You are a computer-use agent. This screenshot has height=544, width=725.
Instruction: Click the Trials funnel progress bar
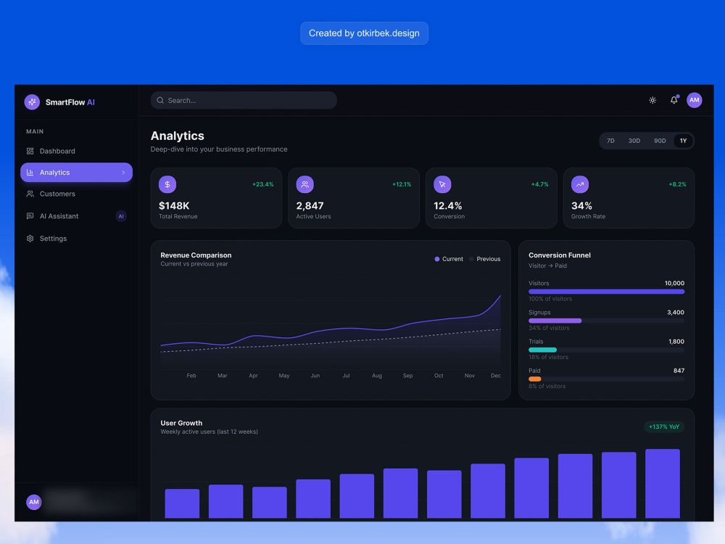(606, 350)
